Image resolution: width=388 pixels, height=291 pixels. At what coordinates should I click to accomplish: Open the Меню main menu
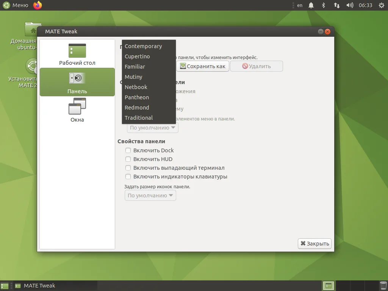16,5
